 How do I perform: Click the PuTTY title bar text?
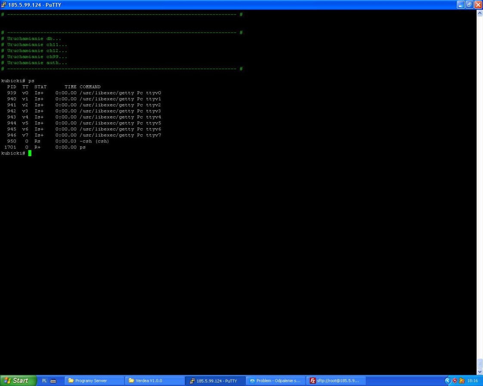34,5
